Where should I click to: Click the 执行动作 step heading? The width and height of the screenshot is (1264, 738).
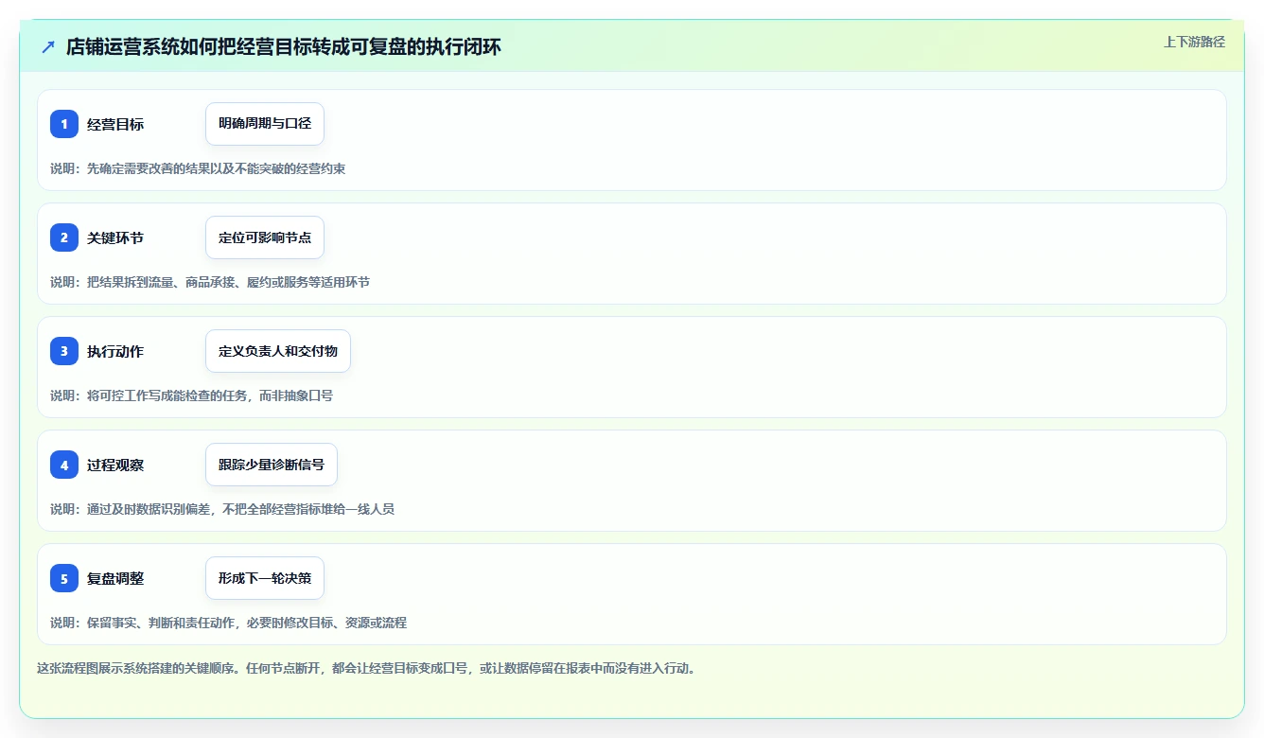tap(115, 351)
